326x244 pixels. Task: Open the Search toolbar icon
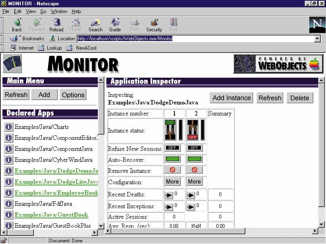coord(95,25)
